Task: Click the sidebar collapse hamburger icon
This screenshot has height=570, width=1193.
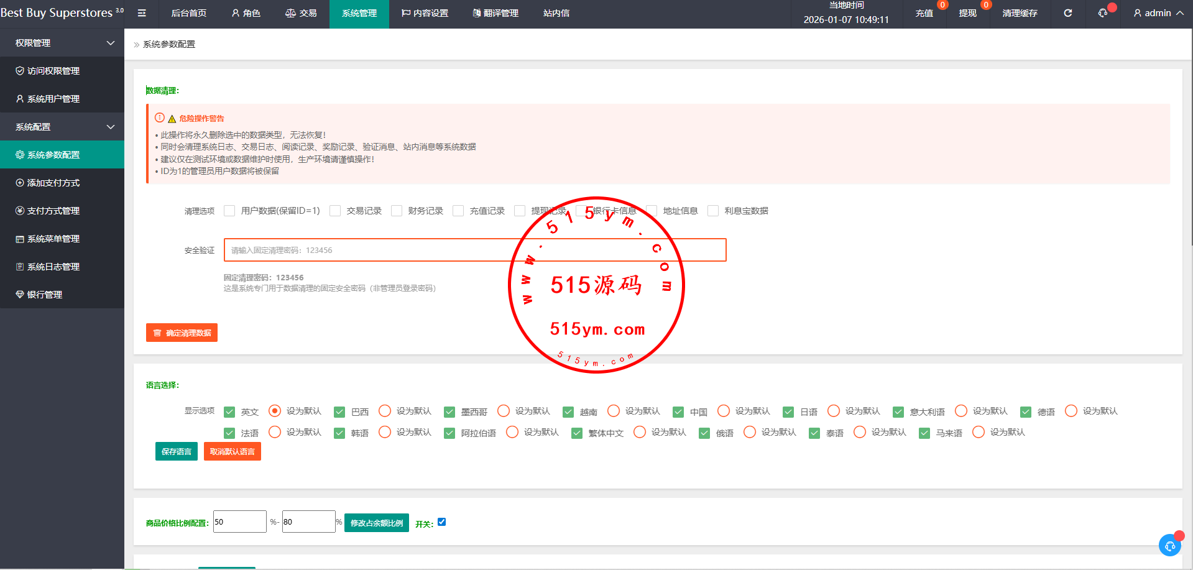Action: click(x=142, y=13)
